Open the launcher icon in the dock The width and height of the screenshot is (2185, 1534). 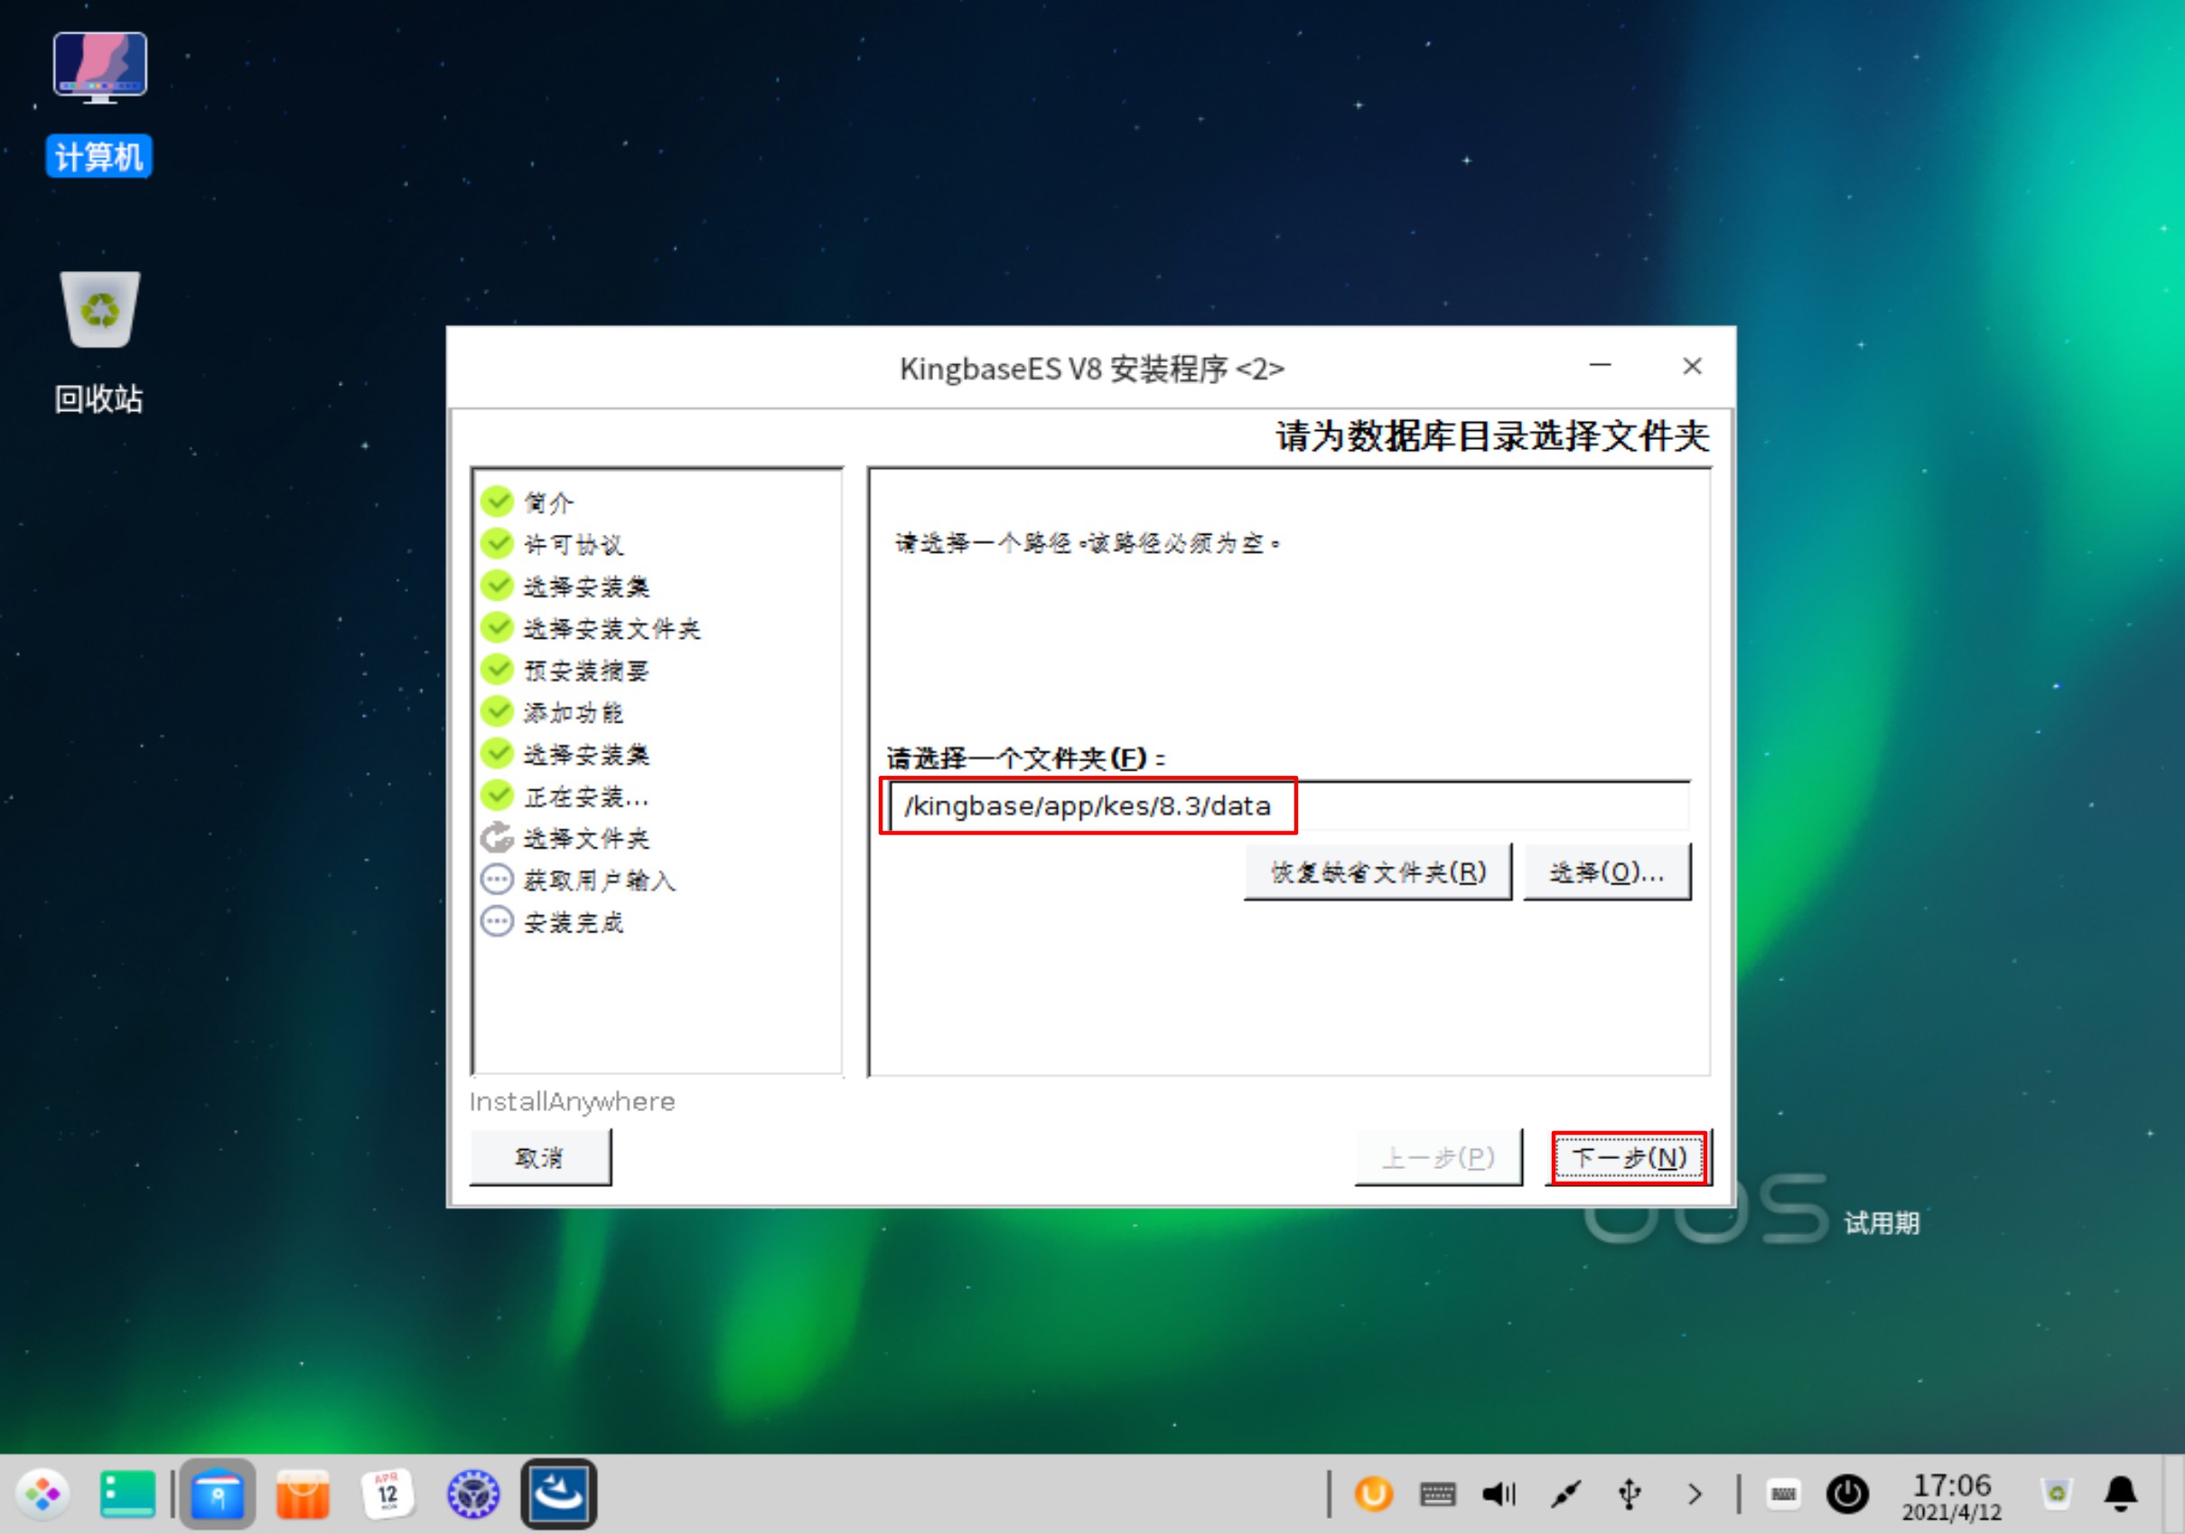click(x=42, y=1494)
